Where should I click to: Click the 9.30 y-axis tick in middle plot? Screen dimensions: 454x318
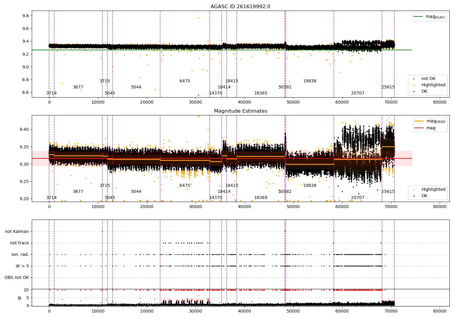click(25, 164)
